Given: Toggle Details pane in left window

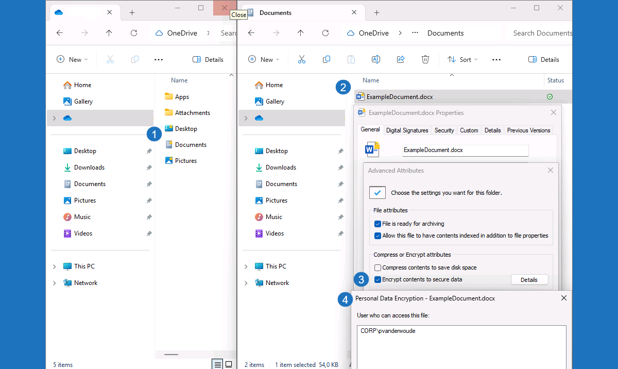Looking at the screenshot, I should [208, 59].
